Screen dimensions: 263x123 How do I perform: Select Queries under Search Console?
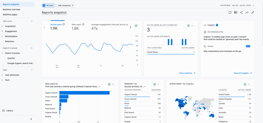(x=11, y=58)
